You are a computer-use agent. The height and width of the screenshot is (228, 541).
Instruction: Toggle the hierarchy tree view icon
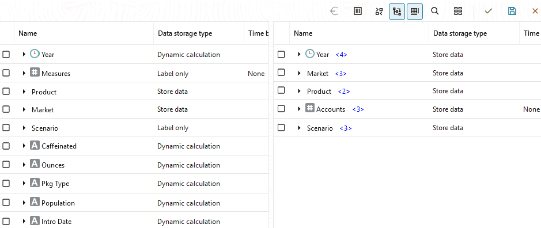point(397,12)
